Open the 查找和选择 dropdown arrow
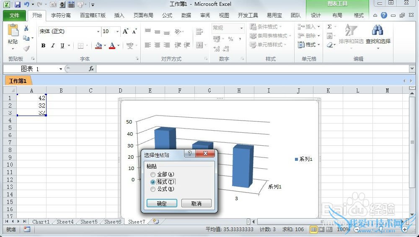This screenshot has height=237, width=419. click(x=378, y=49)
